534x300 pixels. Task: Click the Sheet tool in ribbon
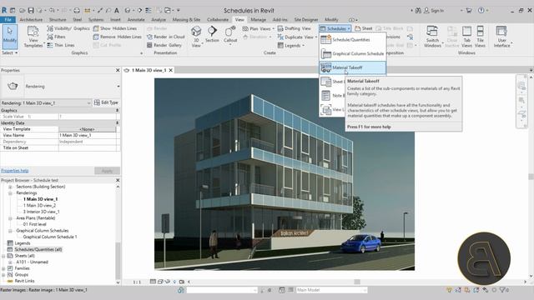coord(364,28)
